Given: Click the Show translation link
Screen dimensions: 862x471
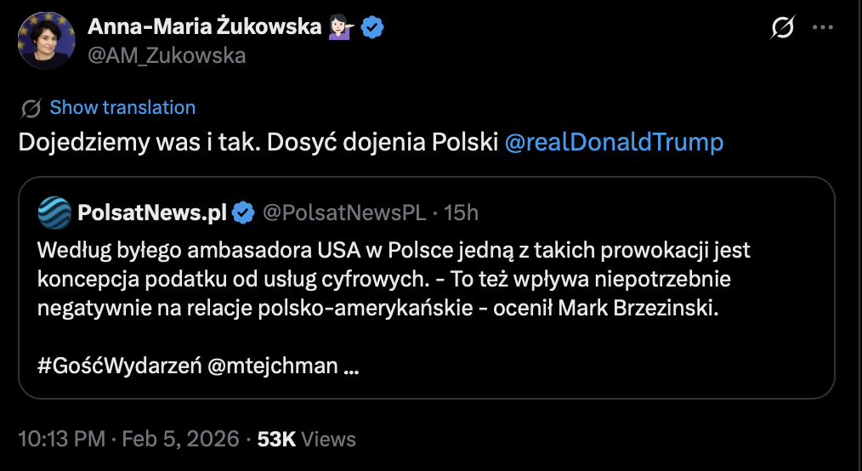Looking at the screenshot, I should [122, 107].
